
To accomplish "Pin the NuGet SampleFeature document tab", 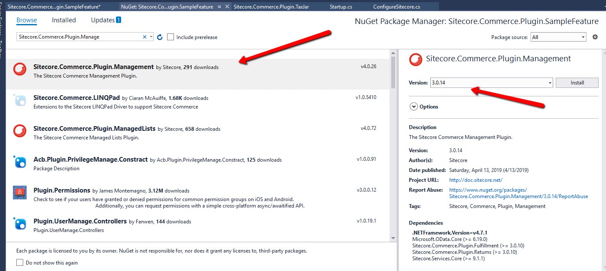I will [x=219, y=7].
